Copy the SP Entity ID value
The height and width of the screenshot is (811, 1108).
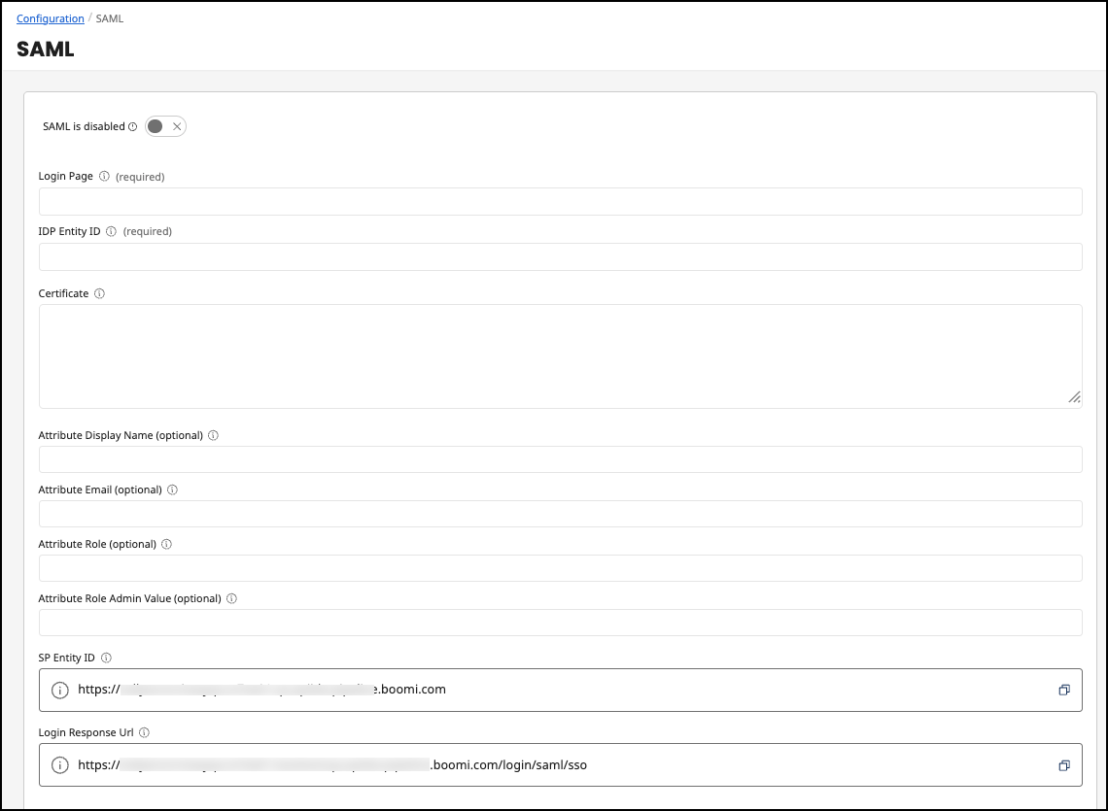click(x=1064, y=690)
